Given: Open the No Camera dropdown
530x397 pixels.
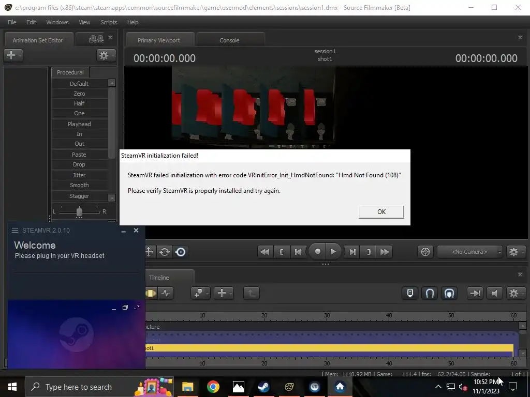Looking at the screenshot, I should (x=469, y=252).
